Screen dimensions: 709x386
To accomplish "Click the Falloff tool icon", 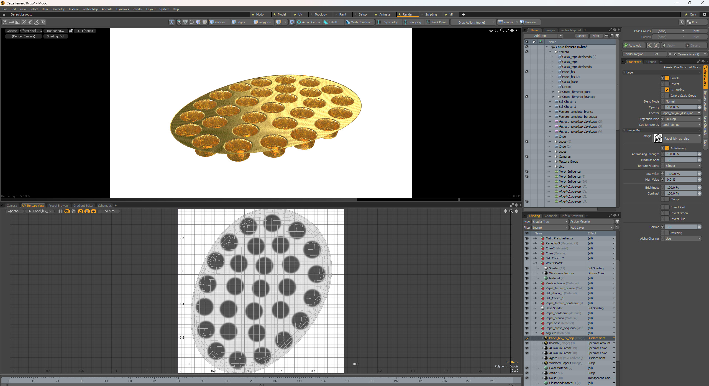I will click(326, 22).
